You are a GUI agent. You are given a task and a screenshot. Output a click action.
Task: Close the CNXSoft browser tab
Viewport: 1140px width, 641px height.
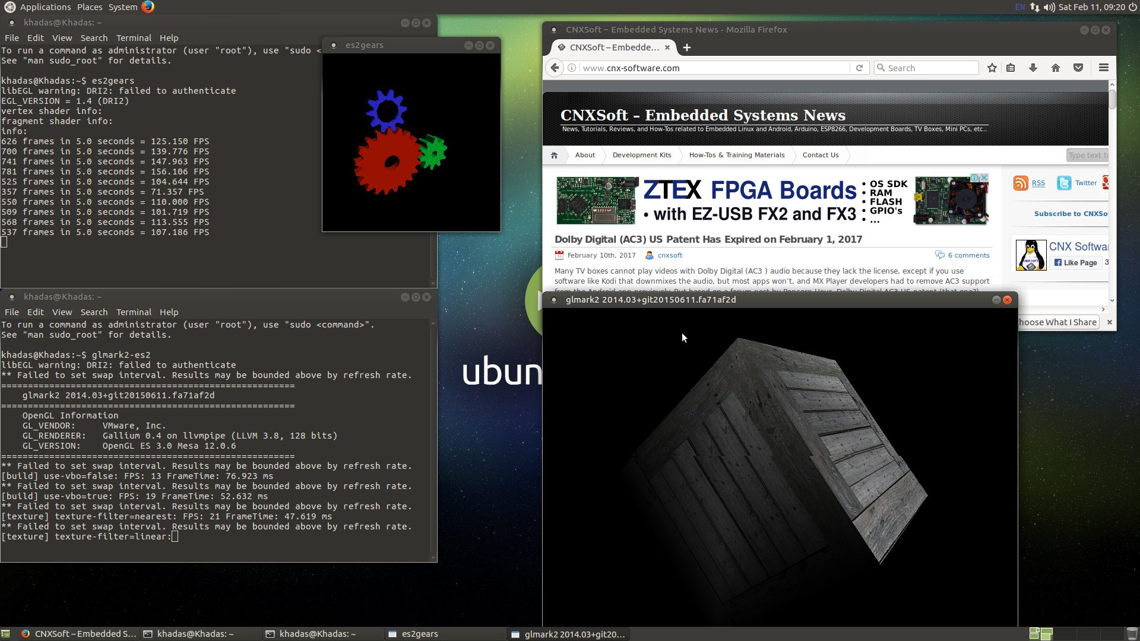click(667, 47)
